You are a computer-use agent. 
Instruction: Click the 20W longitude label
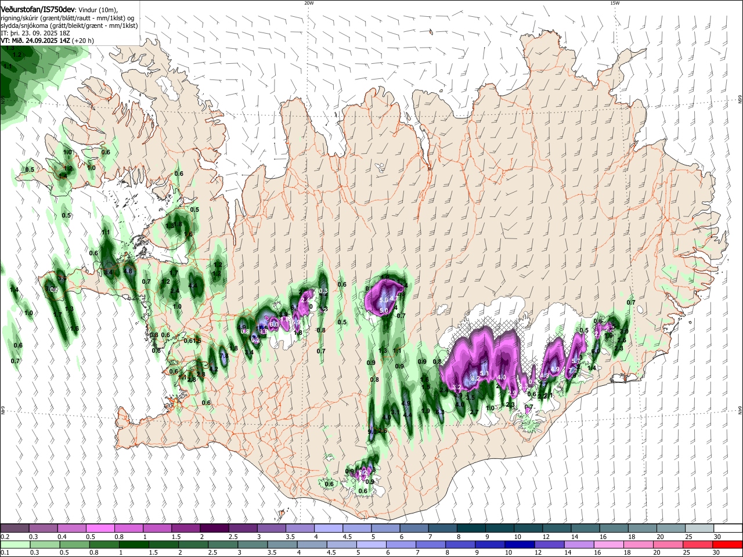click(x=309, y=3)
